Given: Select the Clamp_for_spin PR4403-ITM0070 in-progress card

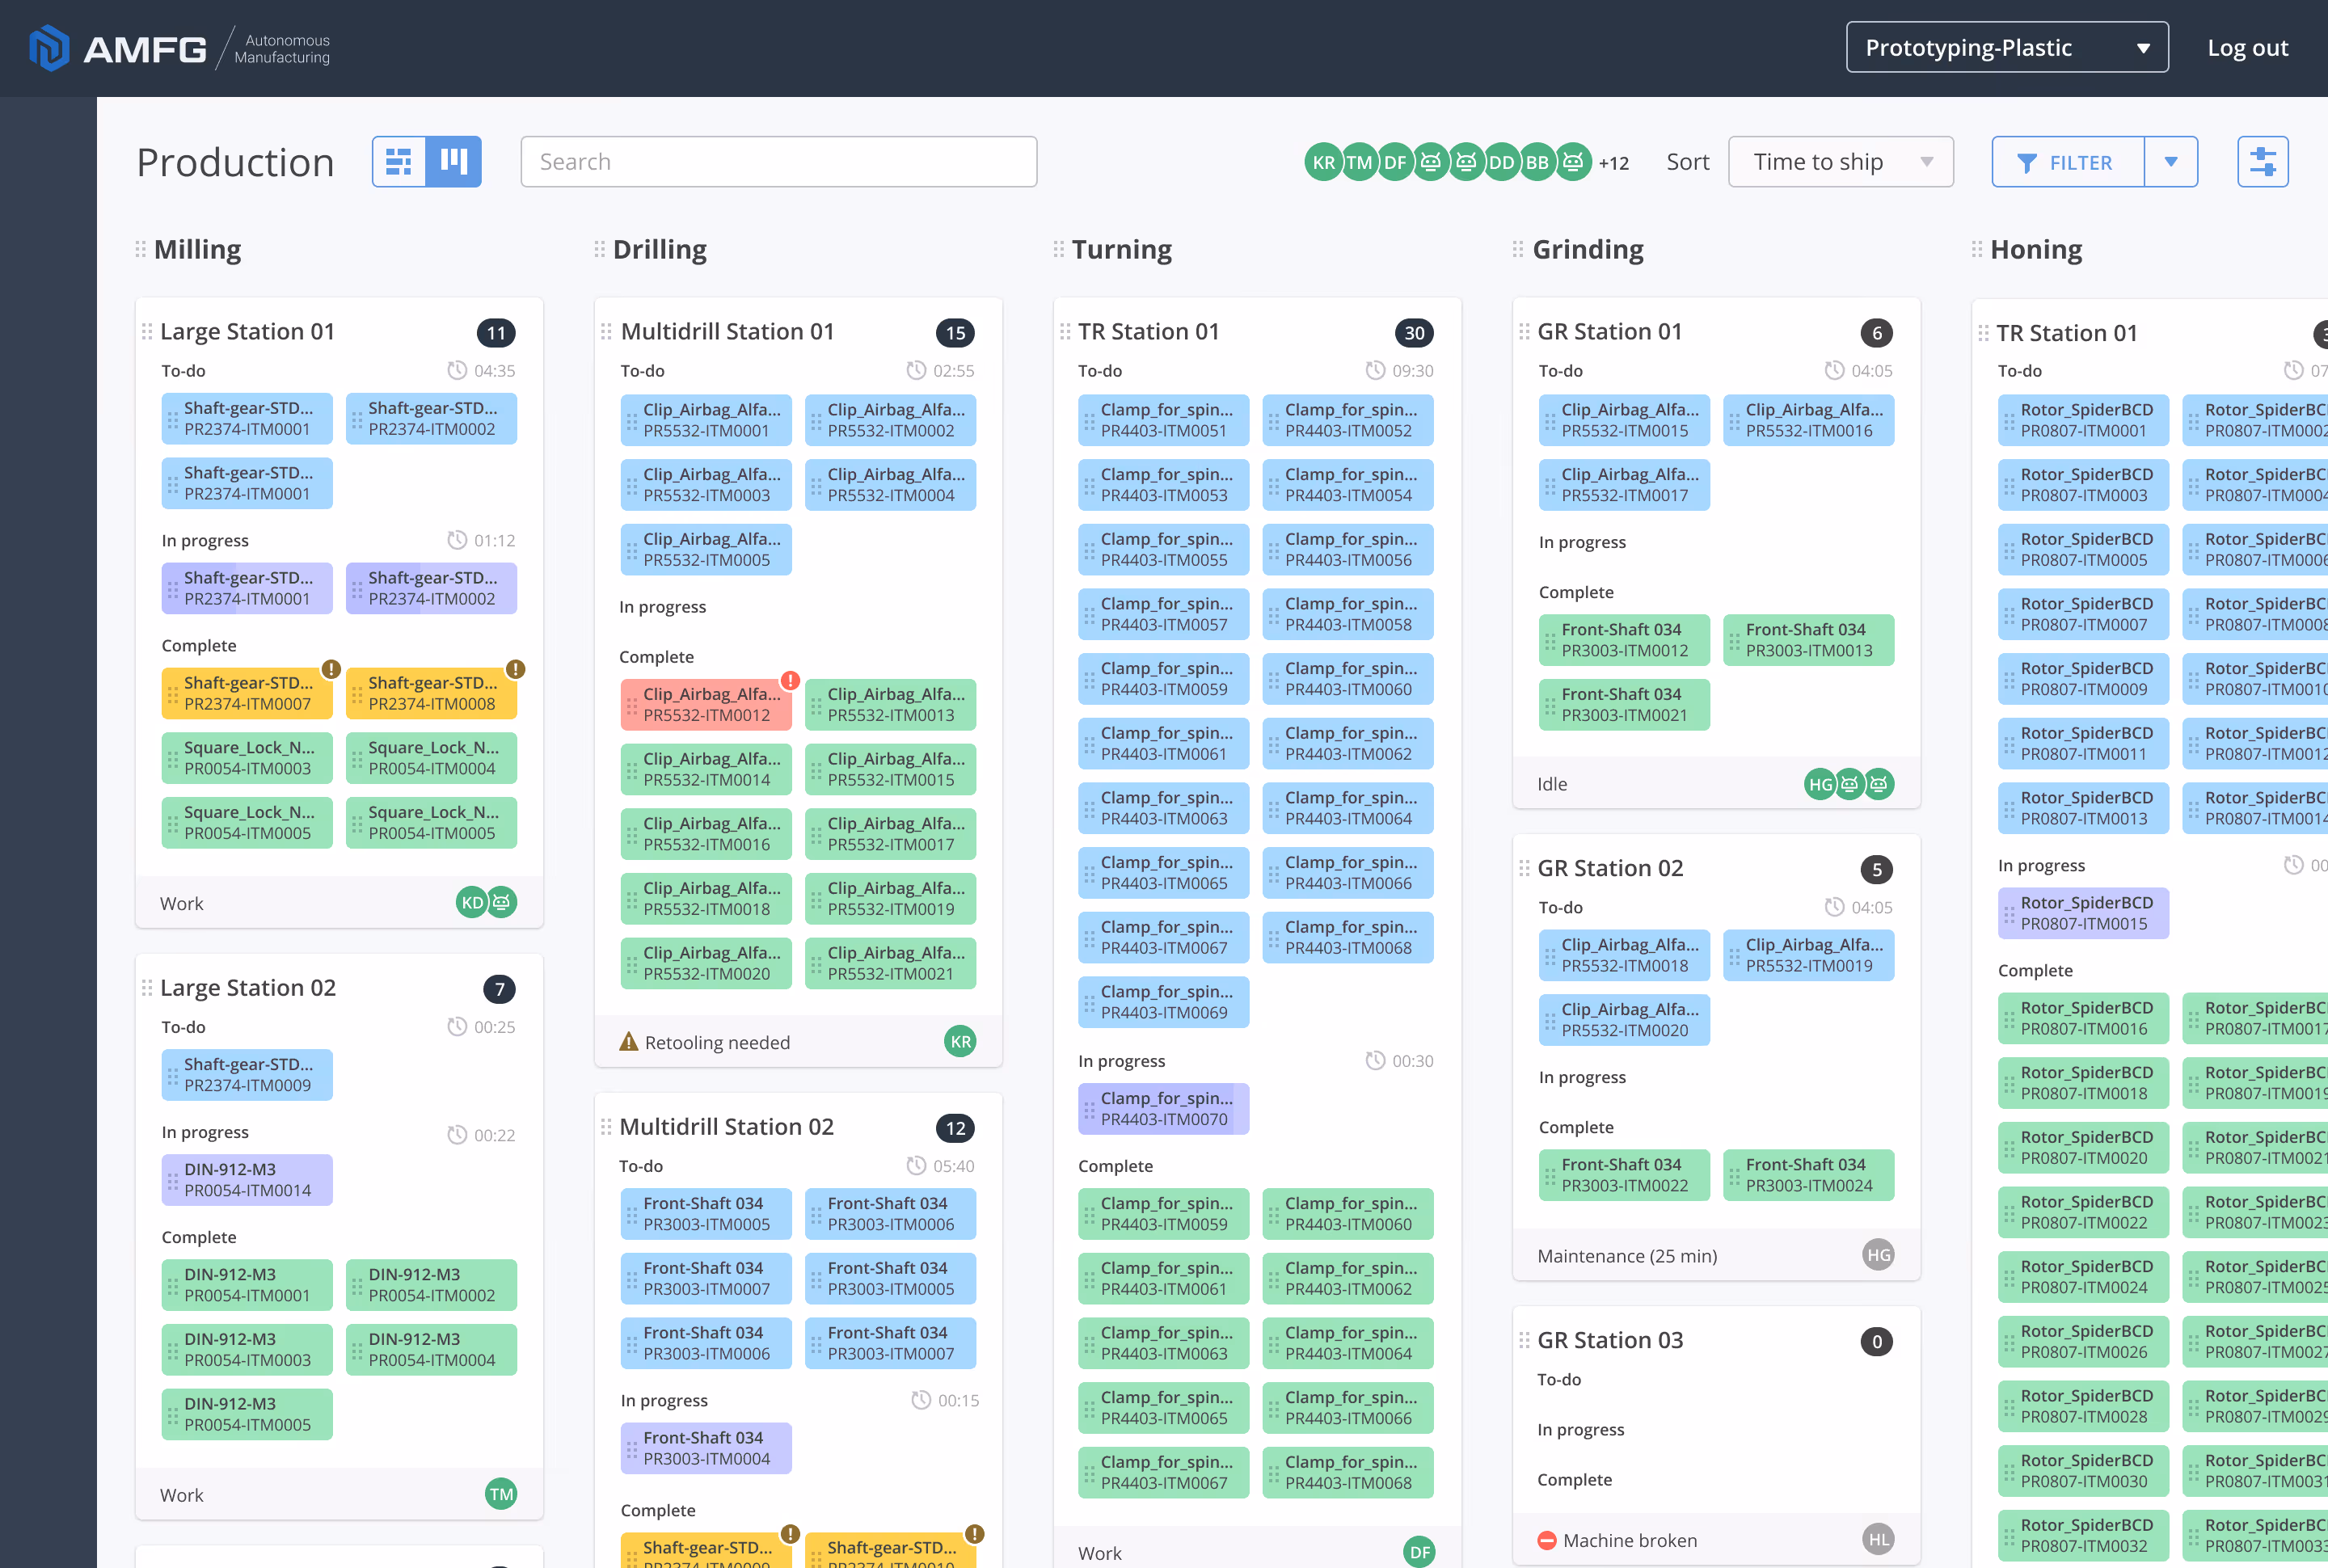Looking at the screenshot, I should pos(1163,1108).
